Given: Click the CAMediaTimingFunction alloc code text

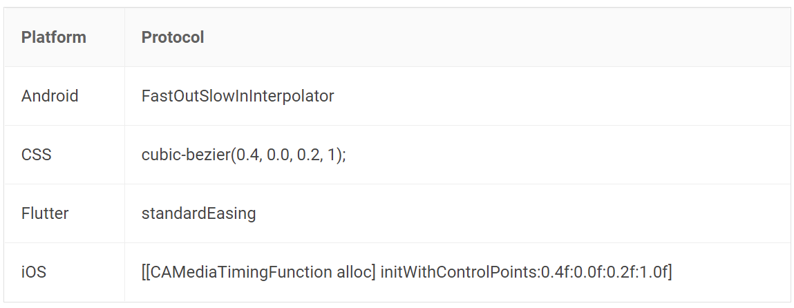Looking at the screenshot, I should 258,272.
